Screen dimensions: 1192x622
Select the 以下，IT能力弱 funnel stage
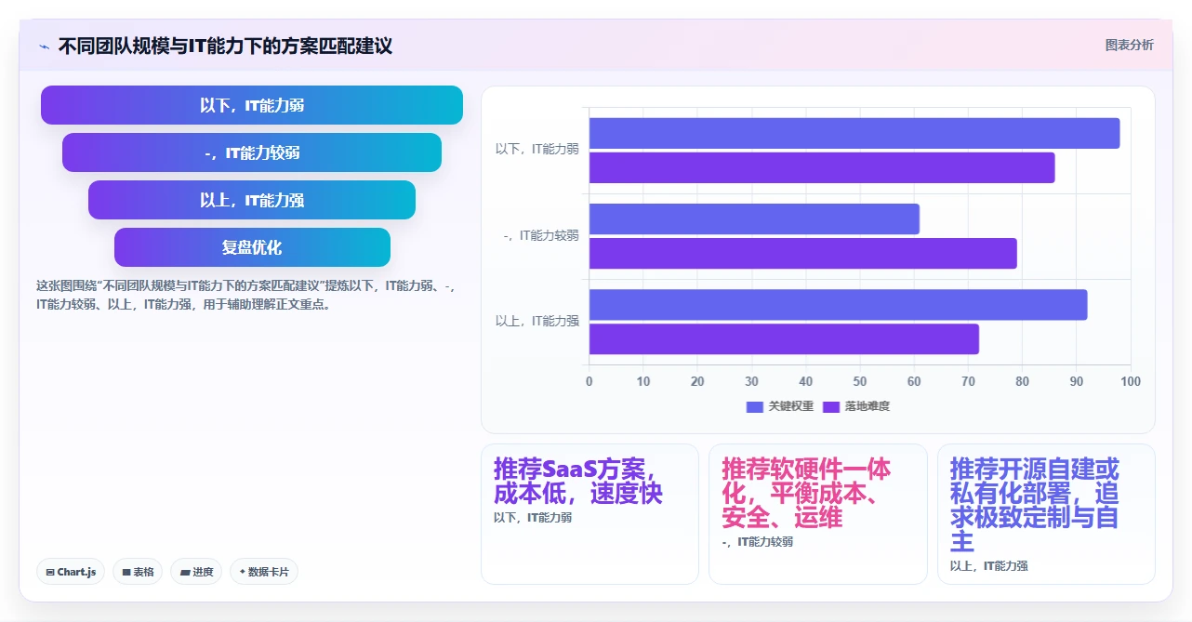(x=252, y=105)
